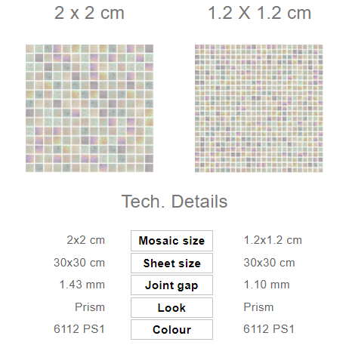Click the left Prism look value

(90, 307)
